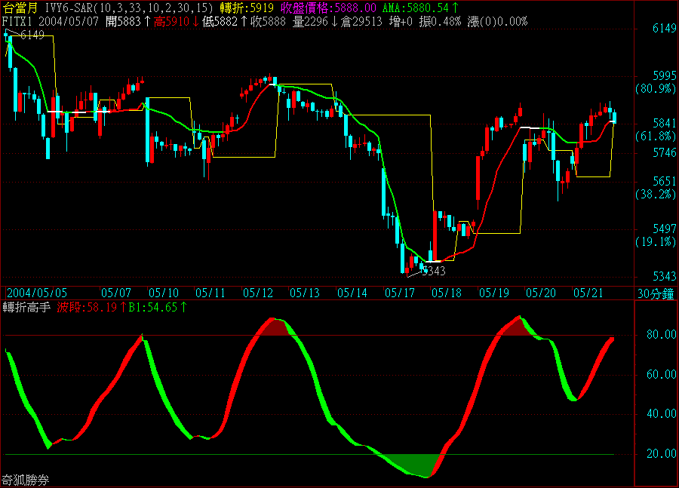This screenshot has height=488, width=679.
Task: Click the IVY6-SAR(10,3,33,10,2,30,15) indicator name
Action: (x=129, y=8)
